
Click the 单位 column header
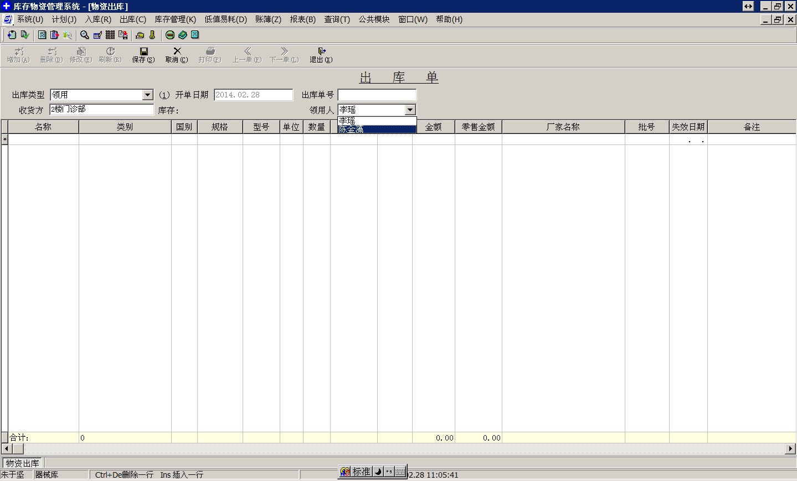(x=291, y=127)
